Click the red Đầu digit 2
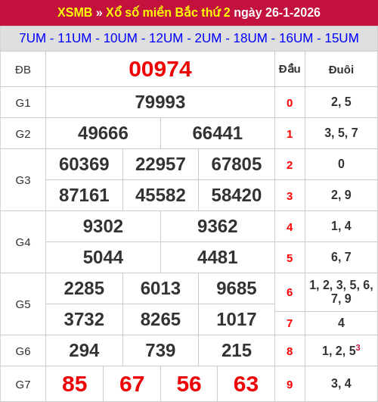 pos(290,165)
